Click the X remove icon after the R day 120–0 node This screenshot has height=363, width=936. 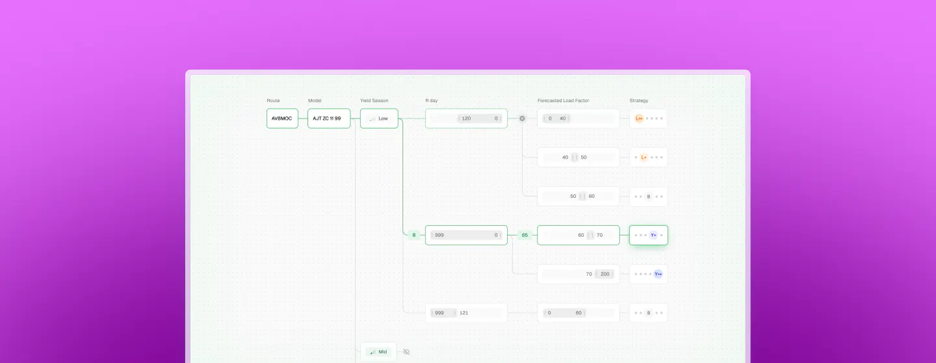tap(522, 118)
